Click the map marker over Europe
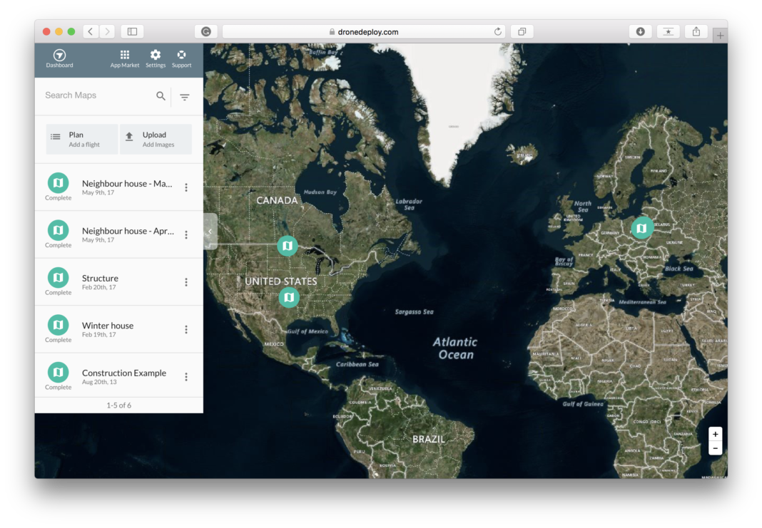762x528 pixels. [x=642, y=228]
